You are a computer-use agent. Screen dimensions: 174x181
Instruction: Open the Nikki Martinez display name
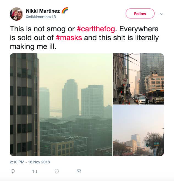pyautogui.click(x=43, y=11)
